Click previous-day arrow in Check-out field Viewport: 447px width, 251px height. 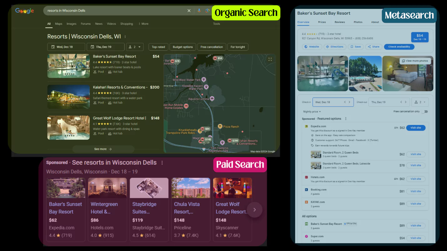[401, 102]
